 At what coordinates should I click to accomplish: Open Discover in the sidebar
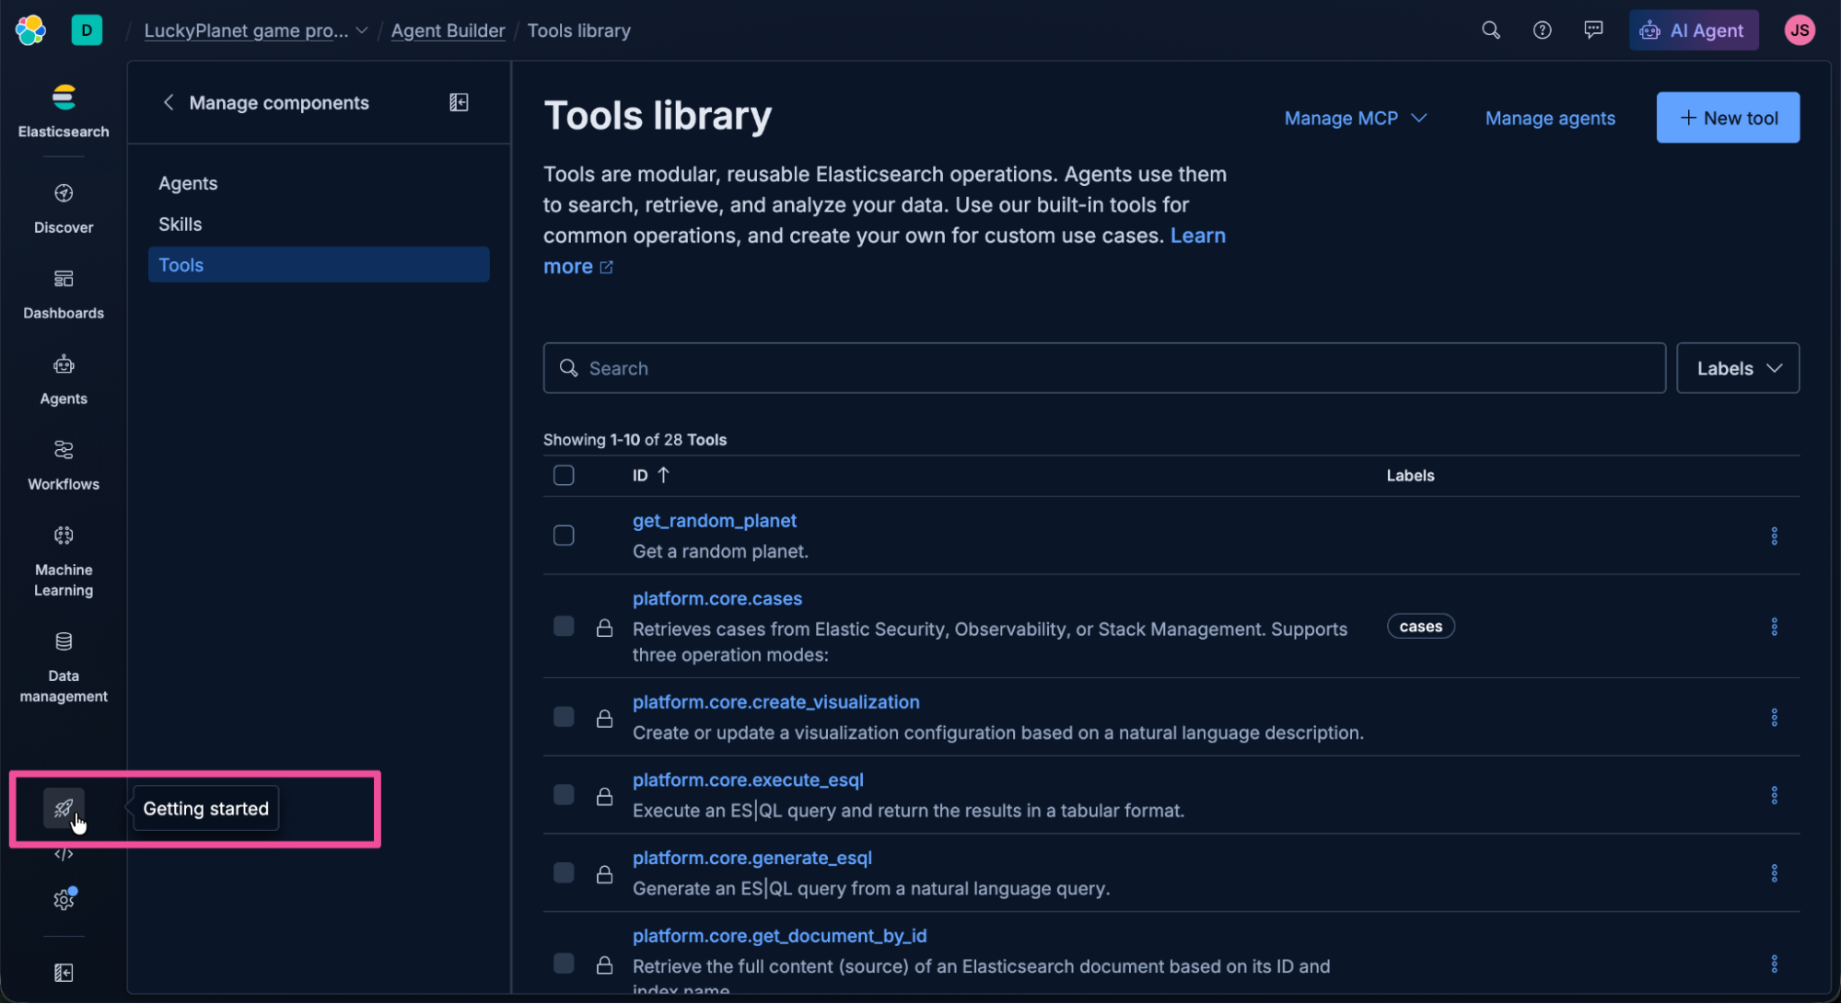[64, 209]
